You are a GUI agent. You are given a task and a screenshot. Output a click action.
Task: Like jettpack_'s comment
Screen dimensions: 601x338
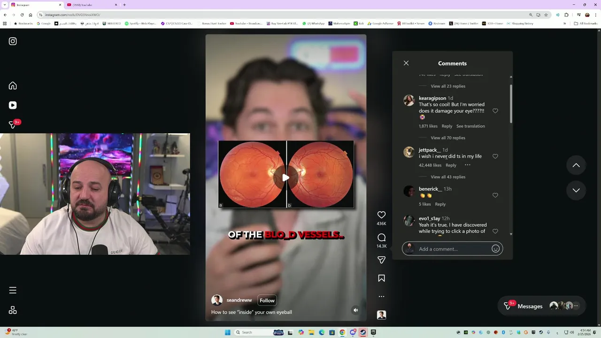495,156
